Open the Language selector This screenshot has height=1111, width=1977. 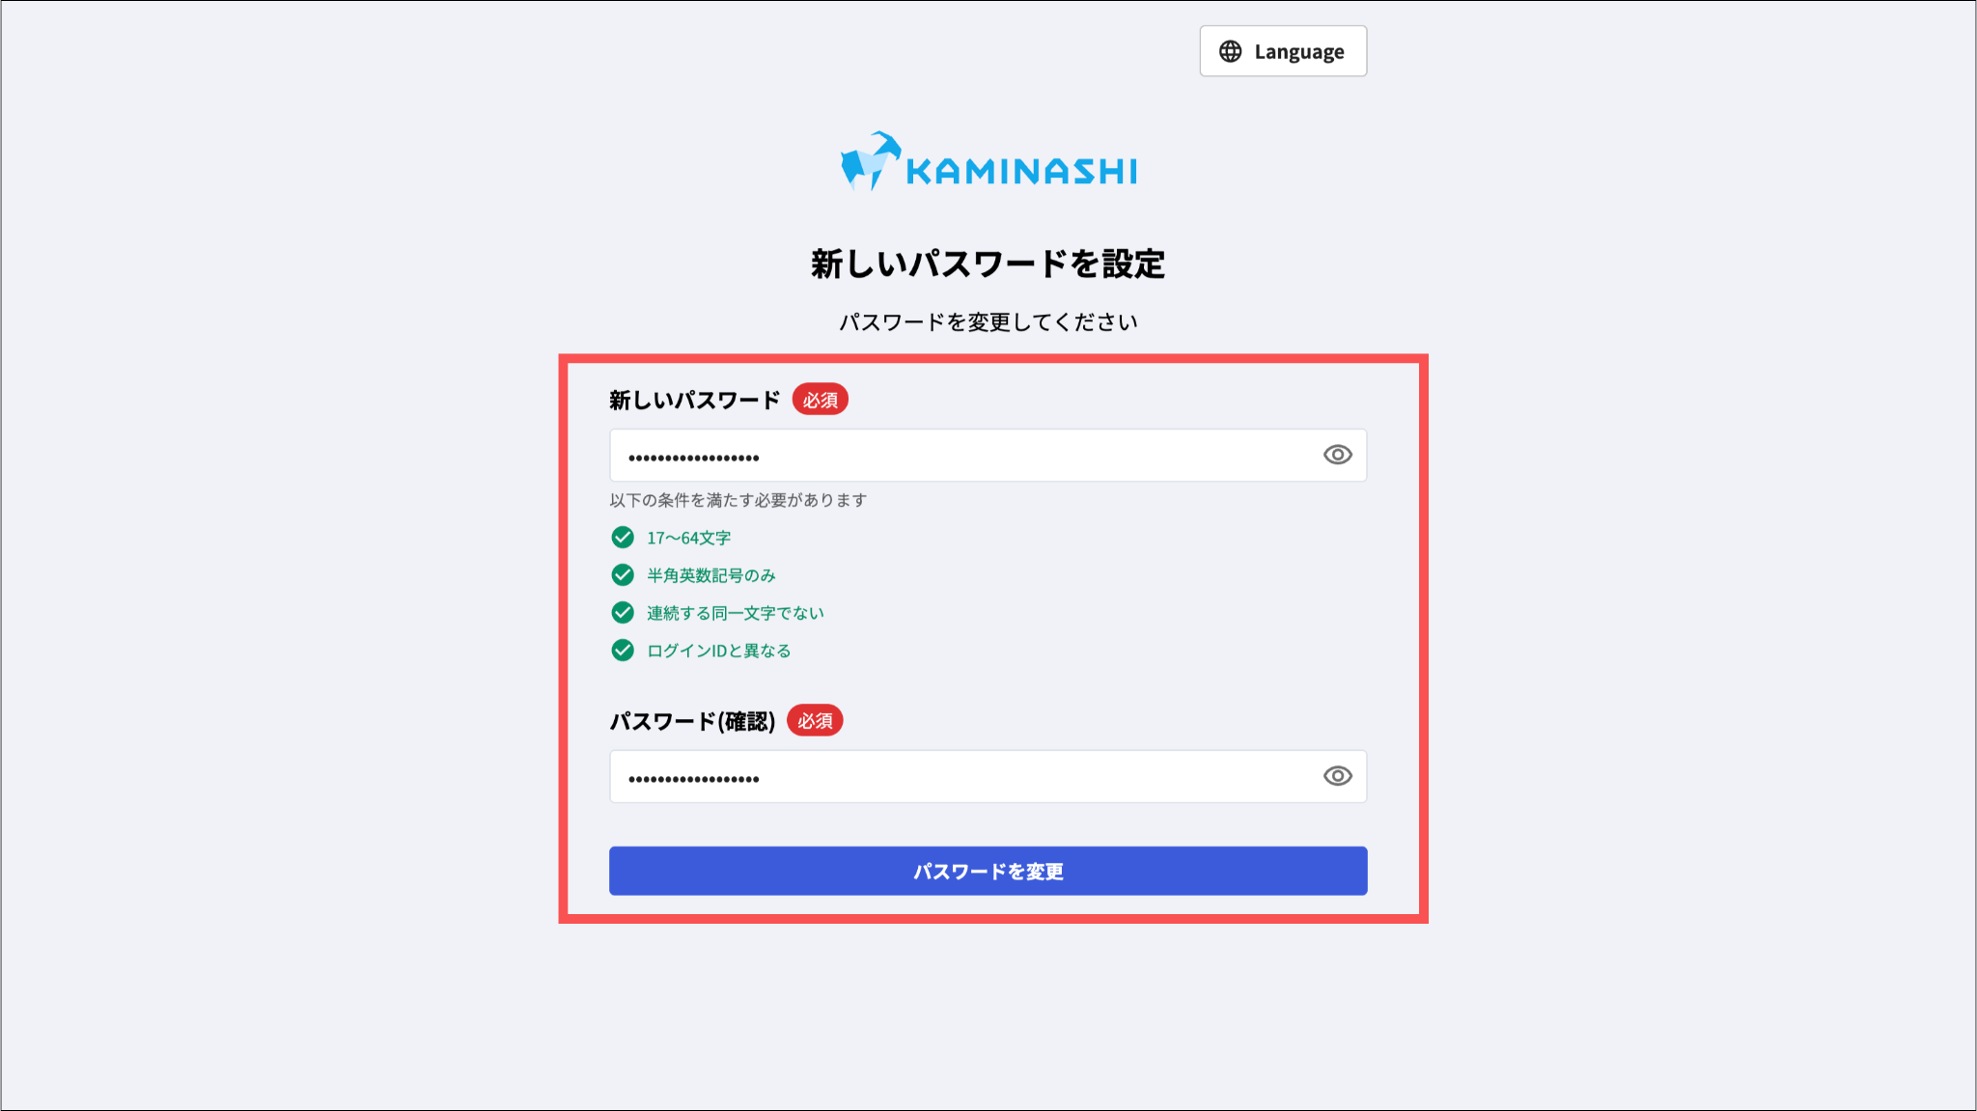tap(1283, 51)
